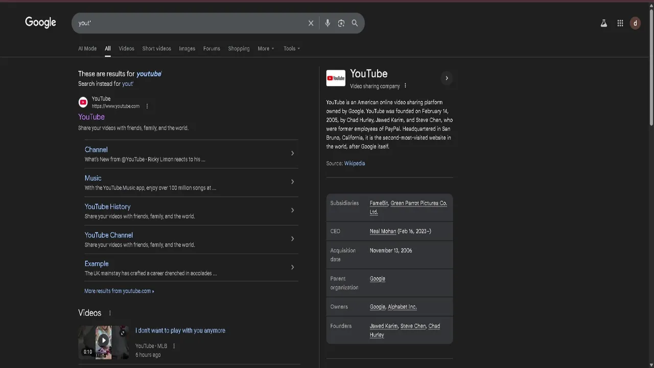The height and width of the screenshot is (368, 654).
Task: Click the magnifying glass search button
Action: (355, 23)
